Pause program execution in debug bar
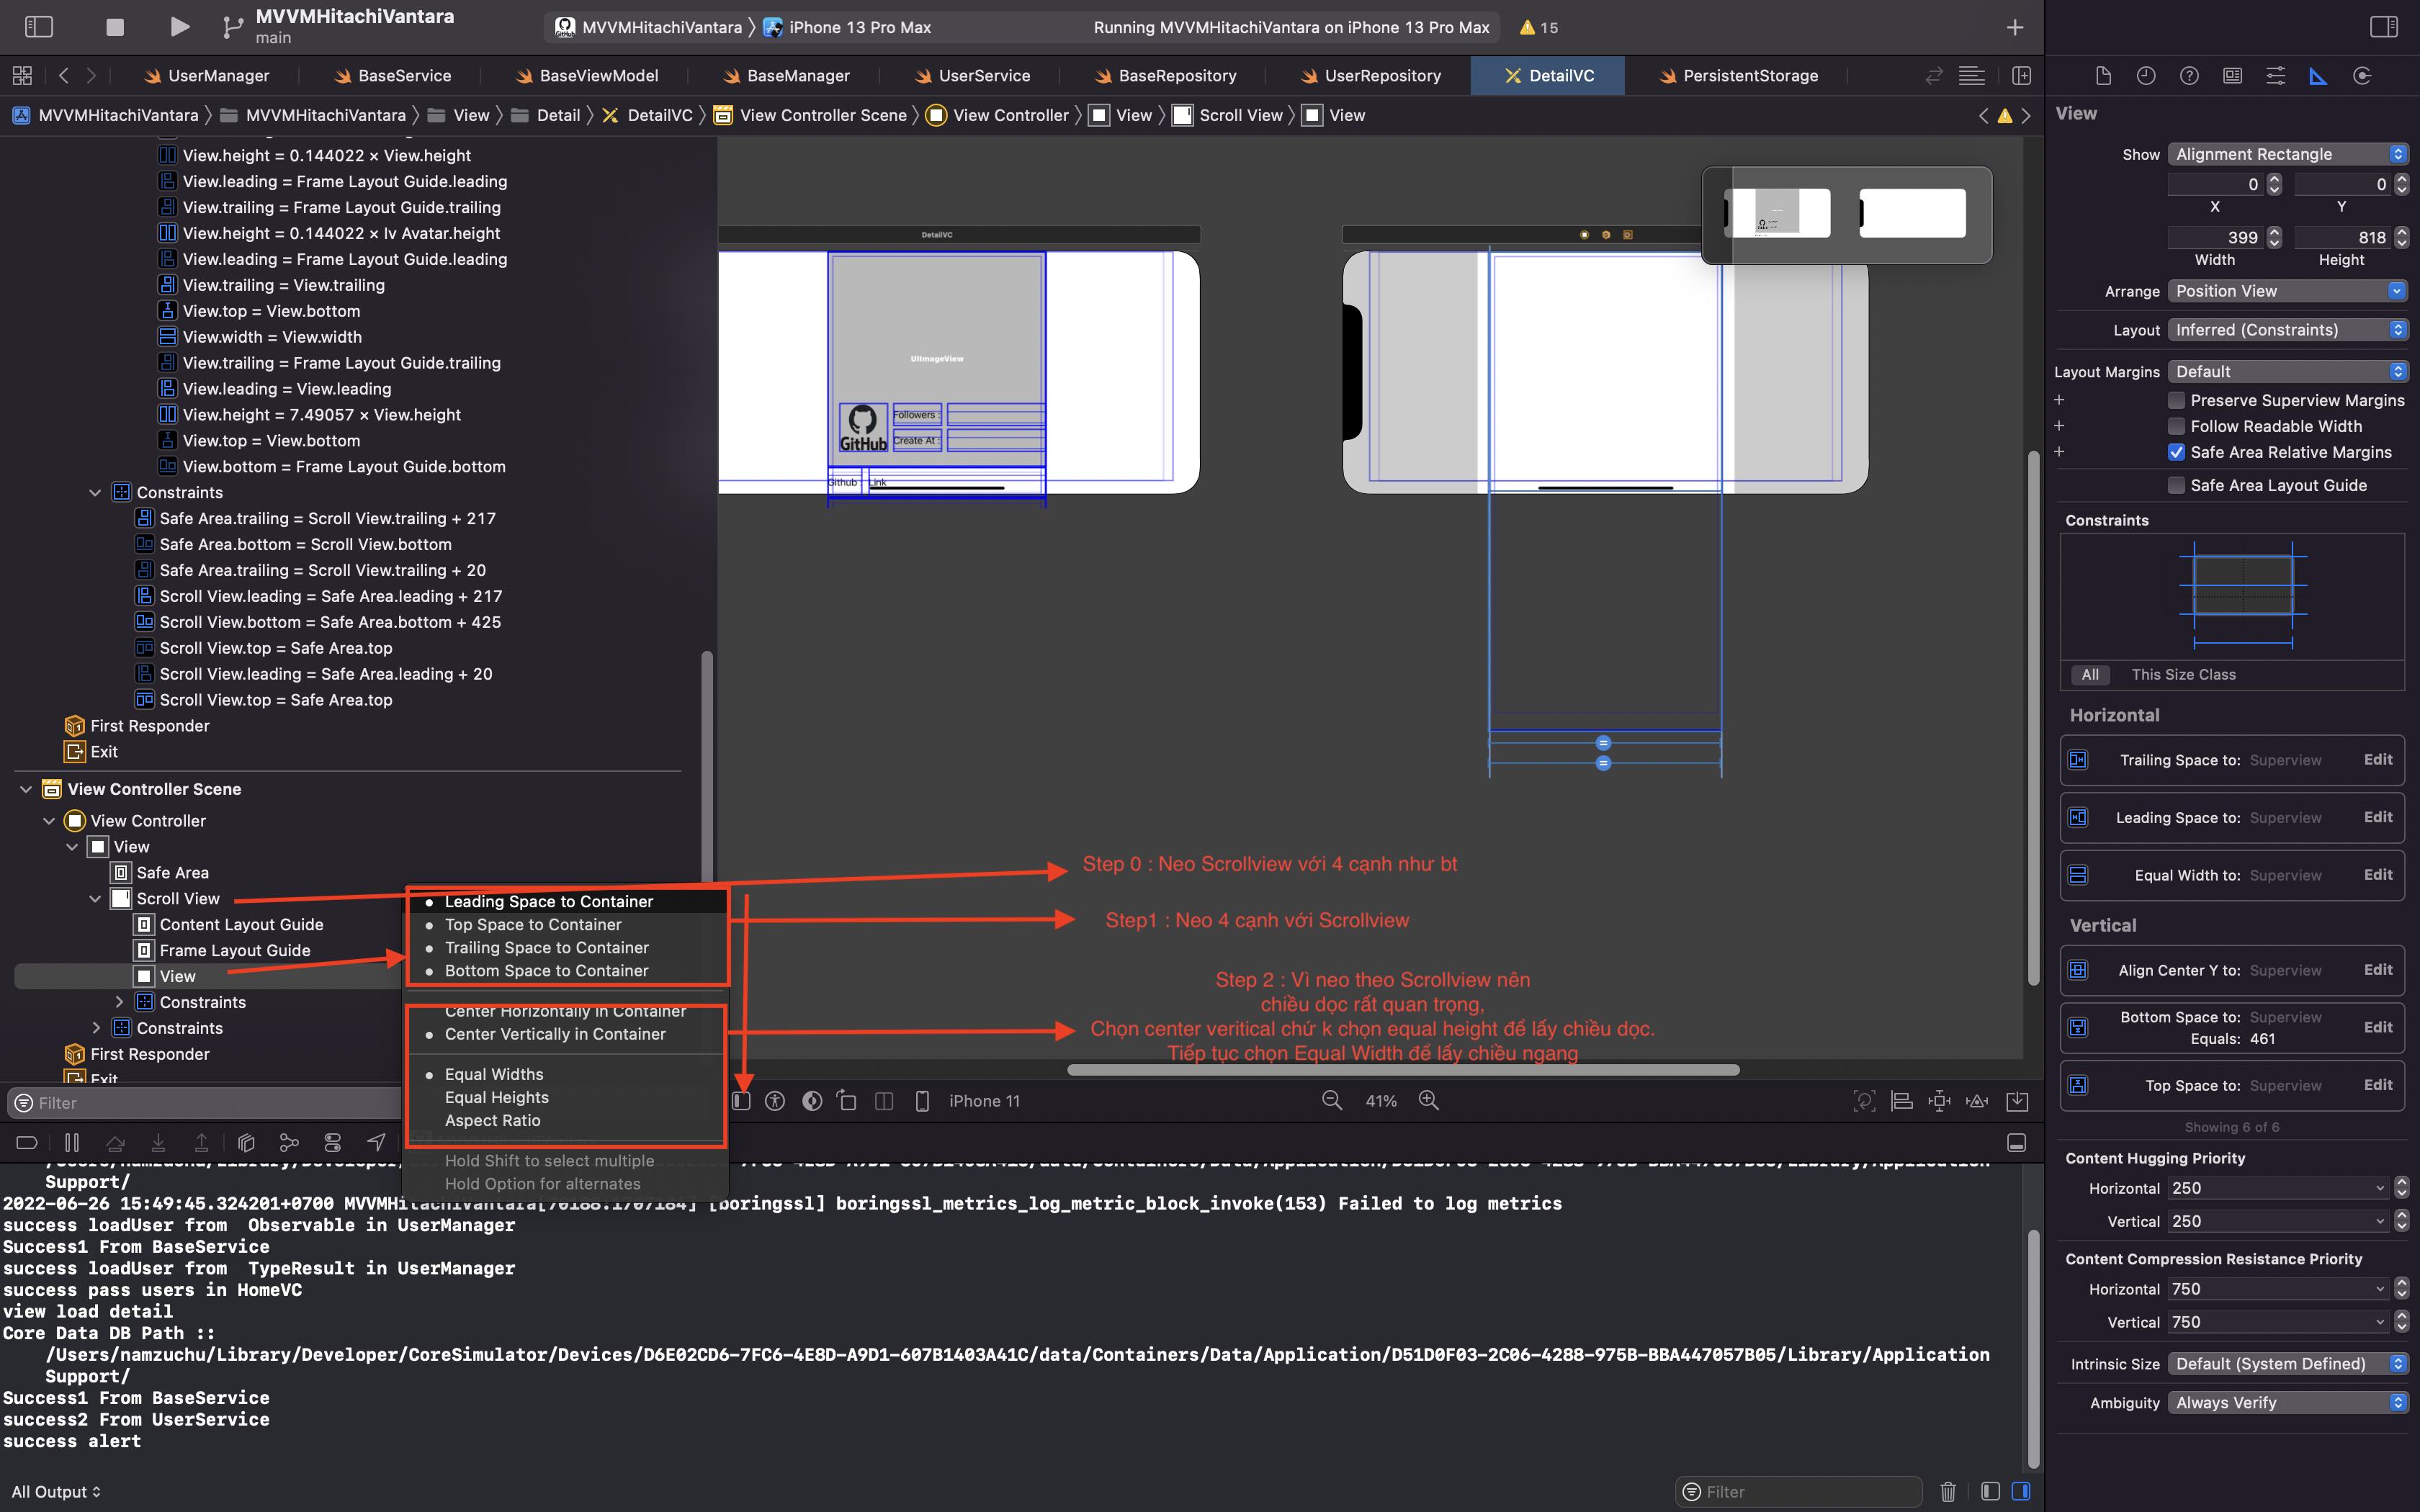Viewport: 2420px width, 1512px height. tap(72, 1142)
